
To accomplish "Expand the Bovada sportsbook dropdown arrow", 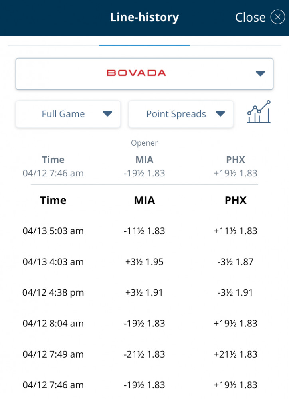I will 260,73.
